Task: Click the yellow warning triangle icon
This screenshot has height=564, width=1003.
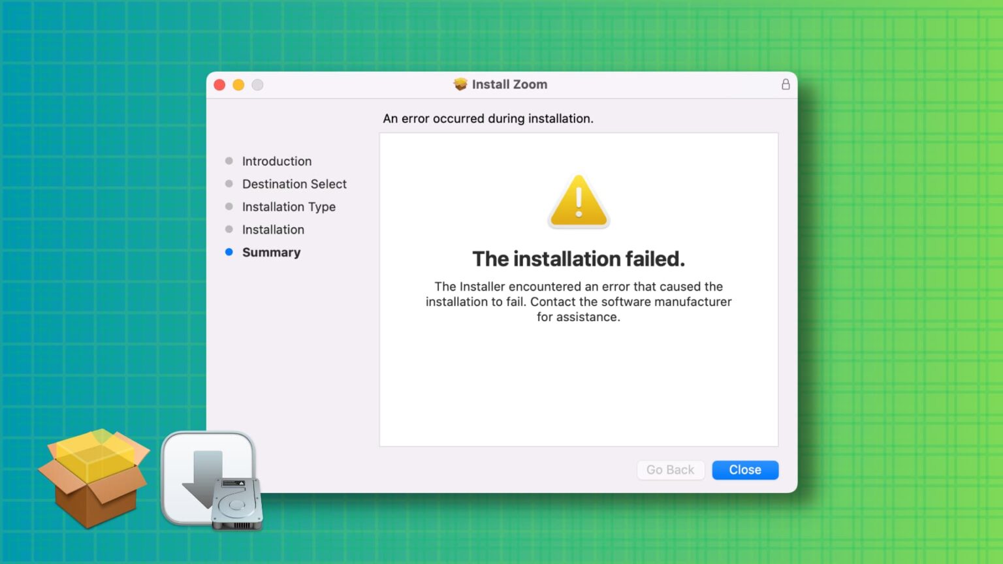Action: click(578, 200)
